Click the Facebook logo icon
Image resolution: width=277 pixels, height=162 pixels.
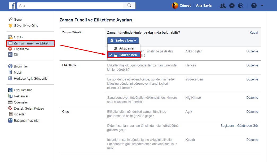(x=12, y=6)
